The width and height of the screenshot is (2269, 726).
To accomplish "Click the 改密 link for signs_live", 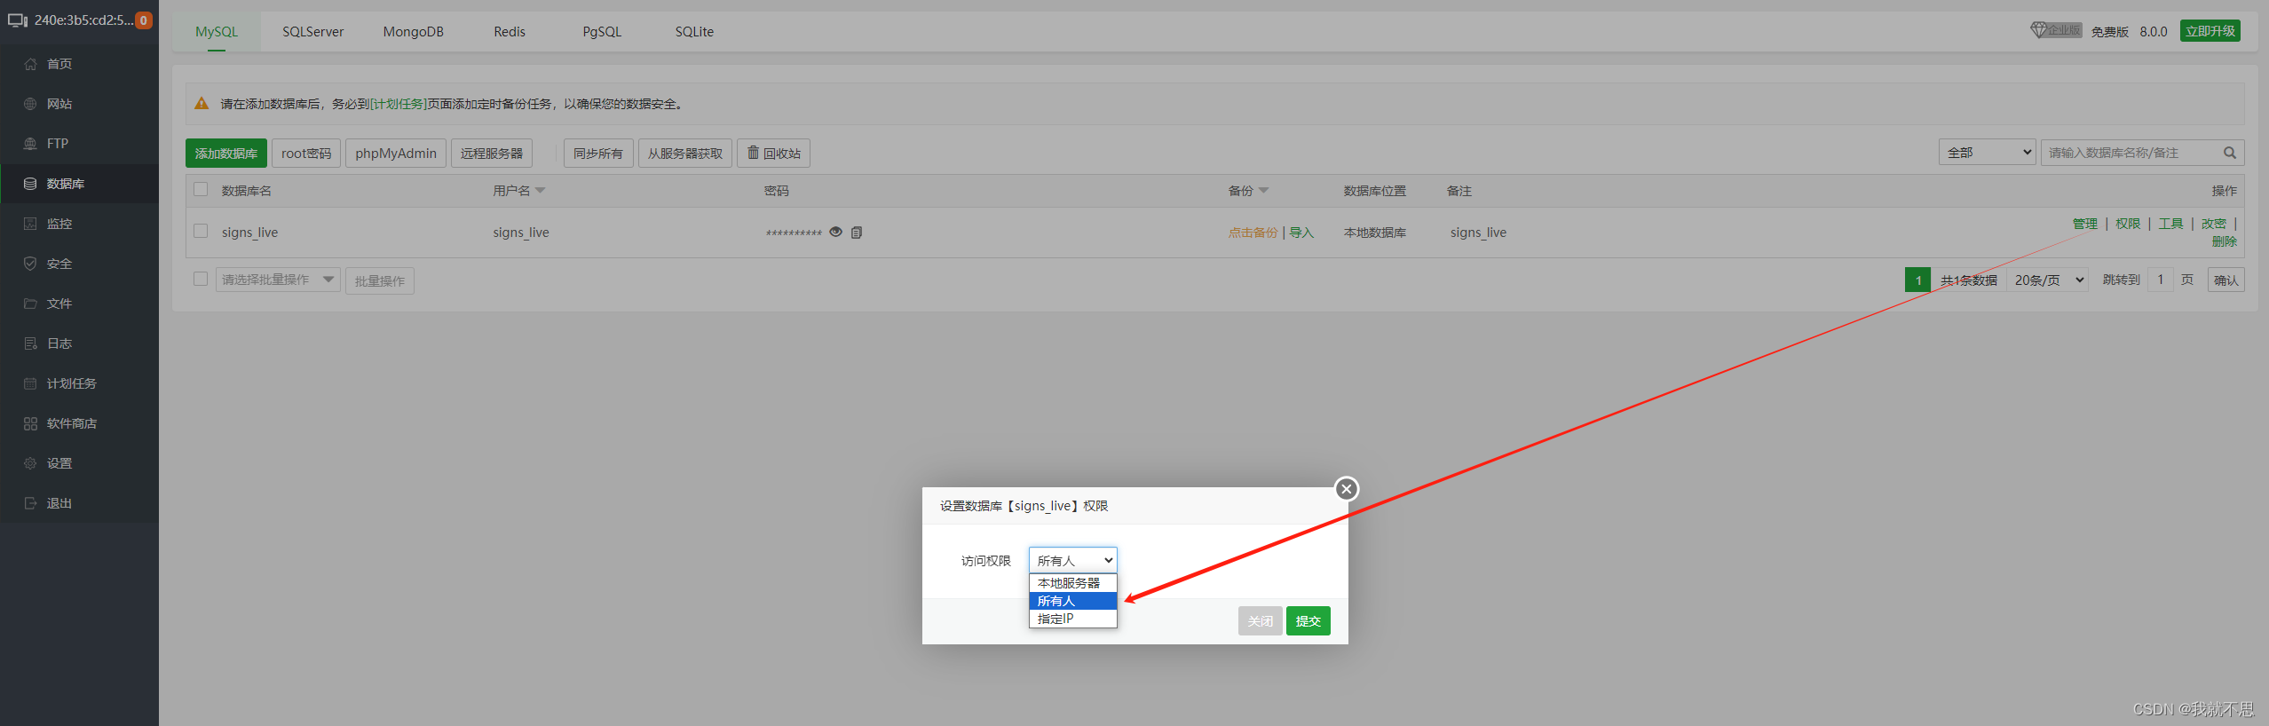I will tap(2214, 224).
